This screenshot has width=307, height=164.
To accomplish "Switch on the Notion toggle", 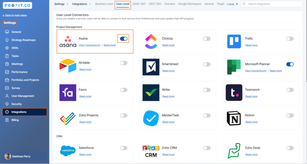I will tap(290, 116).
